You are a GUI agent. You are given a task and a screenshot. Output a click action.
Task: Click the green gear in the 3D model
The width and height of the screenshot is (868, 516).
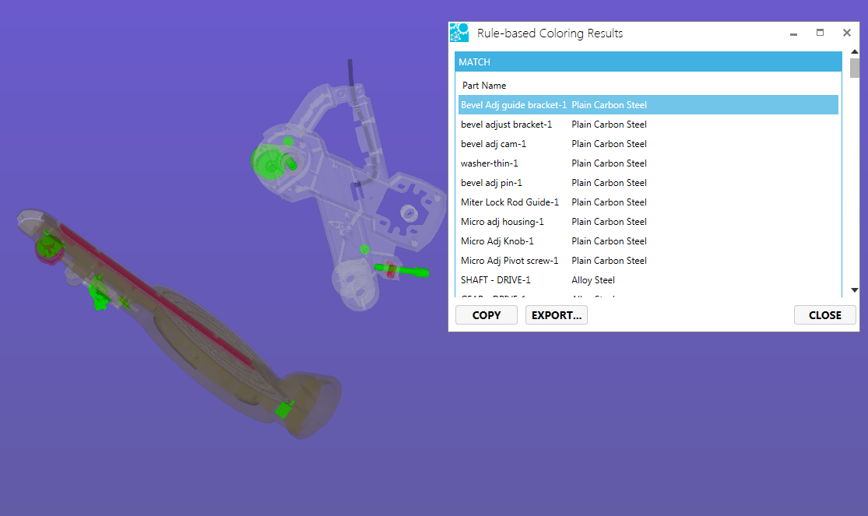pyautogui.click(x=267, y=162)
